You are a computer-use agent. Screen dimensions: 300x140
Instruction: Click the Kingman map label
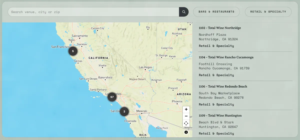157,80
